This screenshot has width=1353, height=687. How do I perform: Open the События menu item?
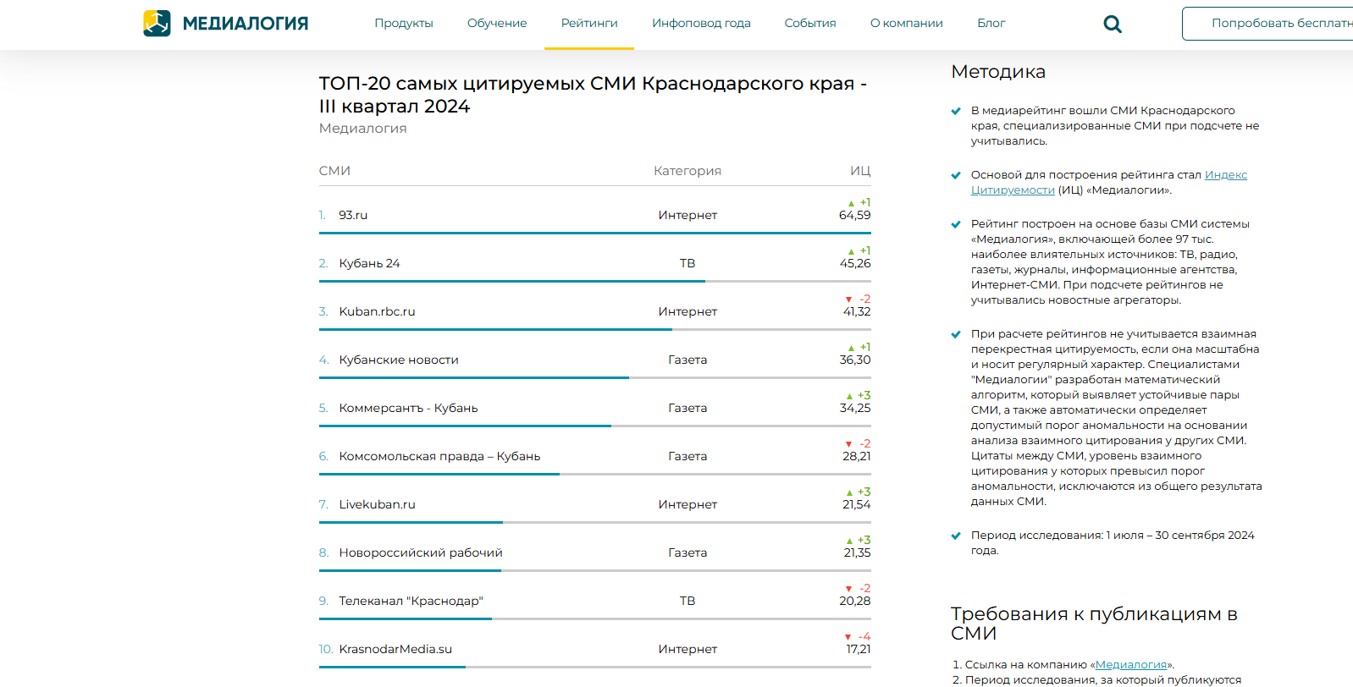810,24
